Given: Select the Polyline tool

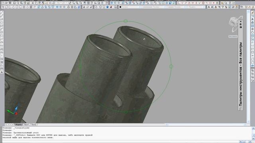Looking at the screenshot, I should [2, 19].
